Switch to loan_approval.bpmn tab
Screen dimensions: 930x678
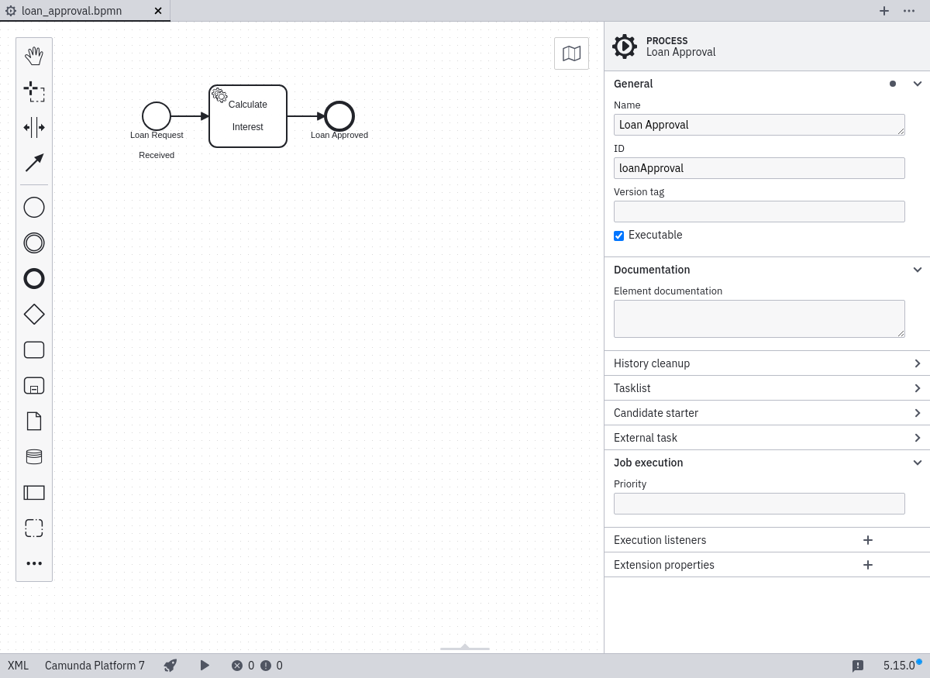pyautogui.click(x=71, y=11)
